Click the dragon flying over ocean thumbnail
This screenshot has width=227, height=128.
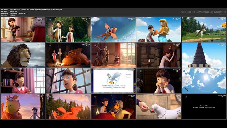coord(113,29)
